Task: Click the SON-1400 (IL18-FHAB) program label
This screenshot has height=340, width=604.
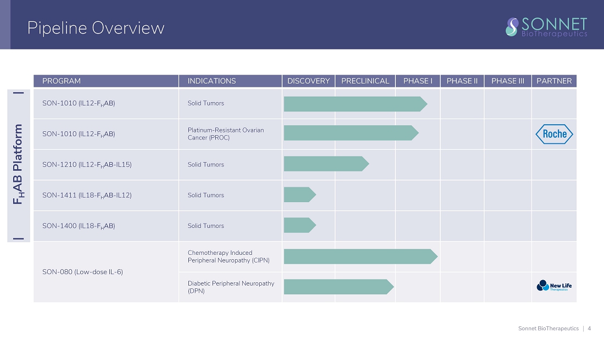Action: pos(79,226)
